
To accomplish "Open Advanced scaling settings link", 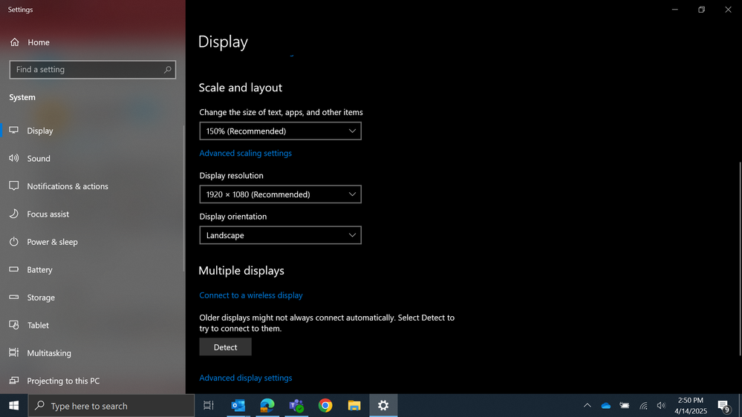I will 245,154.
